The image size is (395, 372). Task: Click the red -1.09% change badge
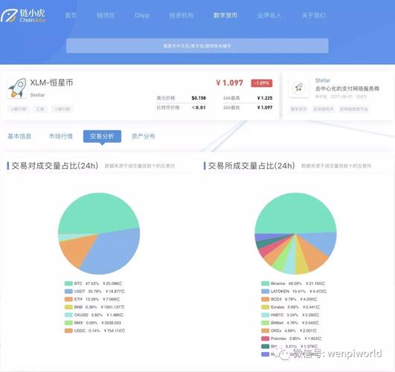pyautogui.click(x=262, y=83)
